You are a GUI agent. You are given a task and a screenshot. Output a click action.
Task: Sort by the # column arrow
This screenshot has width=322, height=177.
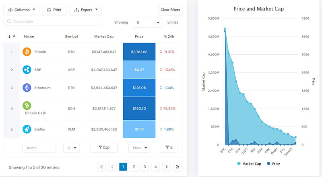[9, 36]
